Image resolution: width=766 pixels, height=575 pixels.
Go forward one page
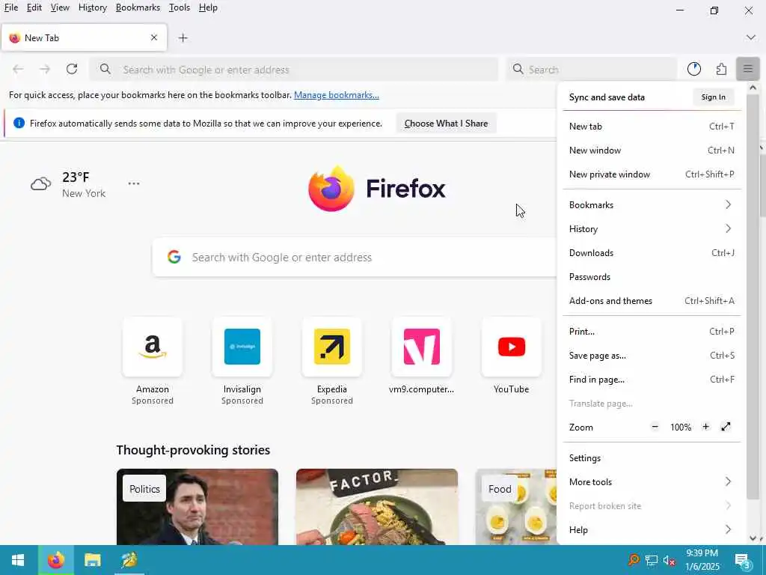(x=45, y=69)
